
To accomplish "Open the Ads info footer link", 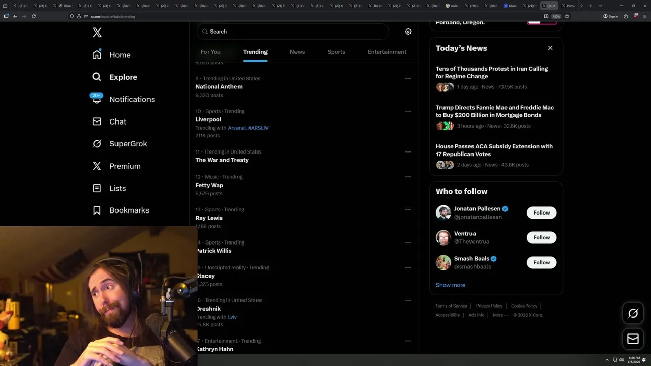I will point(477,315).
